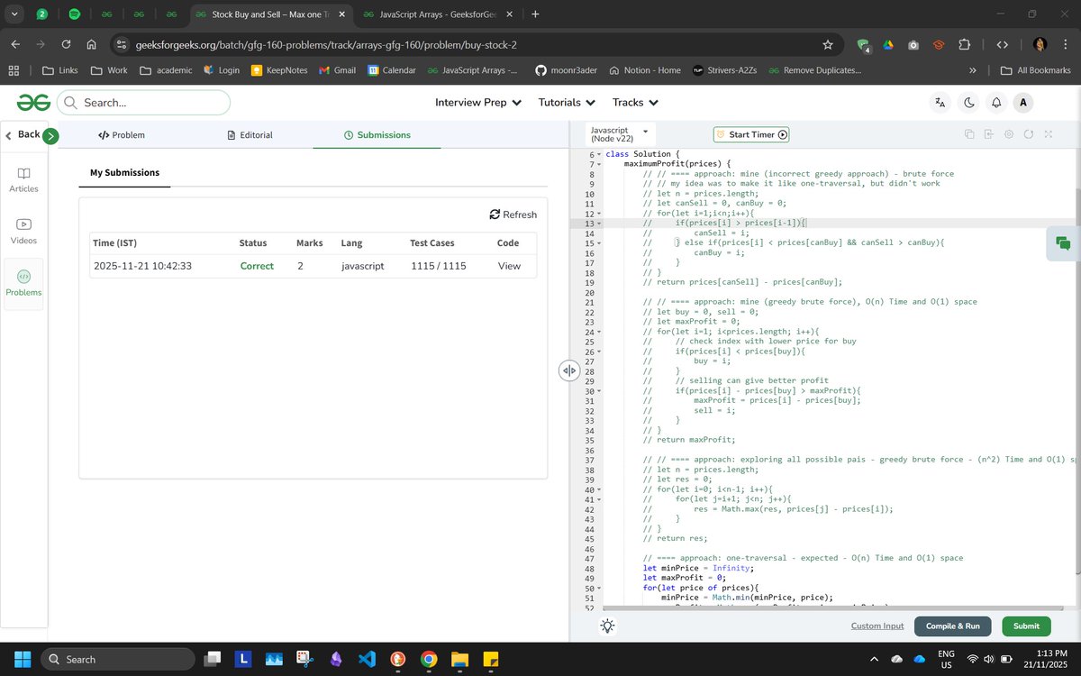Switch to the Editorial tab

[x=250, y=135]
